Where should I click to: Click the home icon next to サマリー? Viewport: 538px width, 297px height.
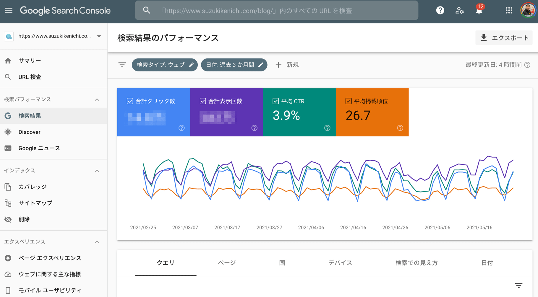(8, 61)
